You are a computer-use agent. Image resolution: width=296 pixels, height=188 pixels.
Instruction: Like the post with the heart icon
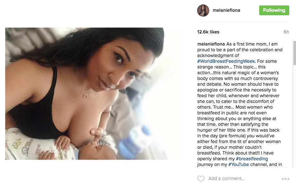(201, 178)
